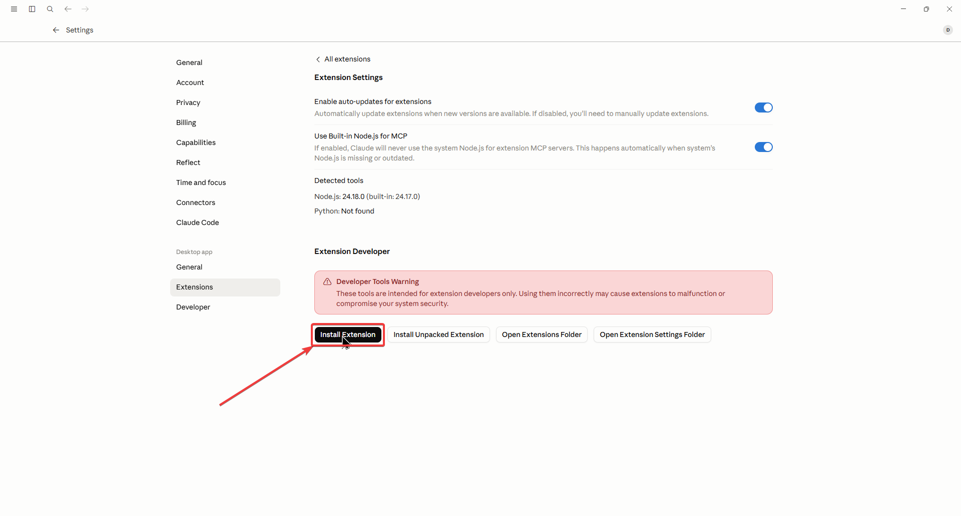Click the Python: Not found text
Image resolution: width=961 pixels, height=516 pixels.
coord(344,211)
